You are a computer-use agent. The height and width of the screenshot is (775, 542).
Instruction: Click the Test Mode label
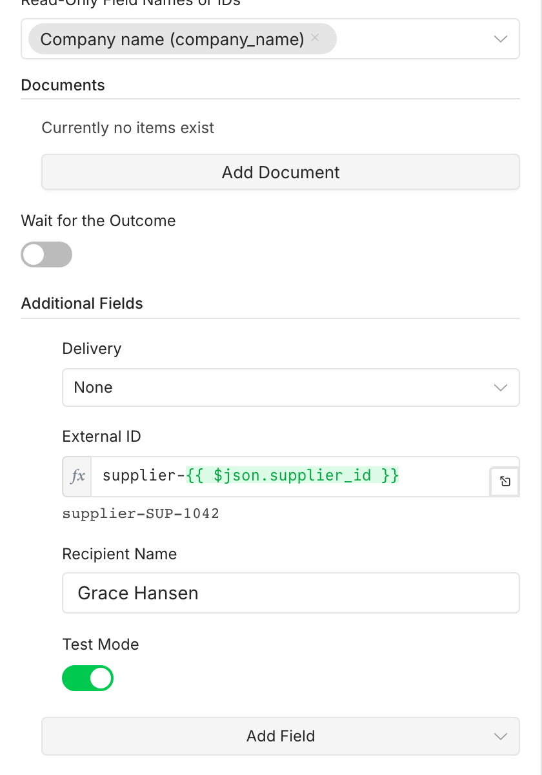click(101, 645)
